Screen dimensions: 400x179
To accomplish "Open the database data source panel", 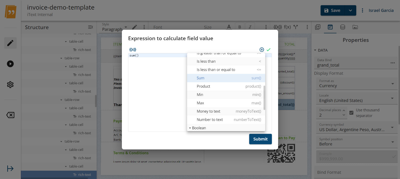I will [x=342, y=27].
